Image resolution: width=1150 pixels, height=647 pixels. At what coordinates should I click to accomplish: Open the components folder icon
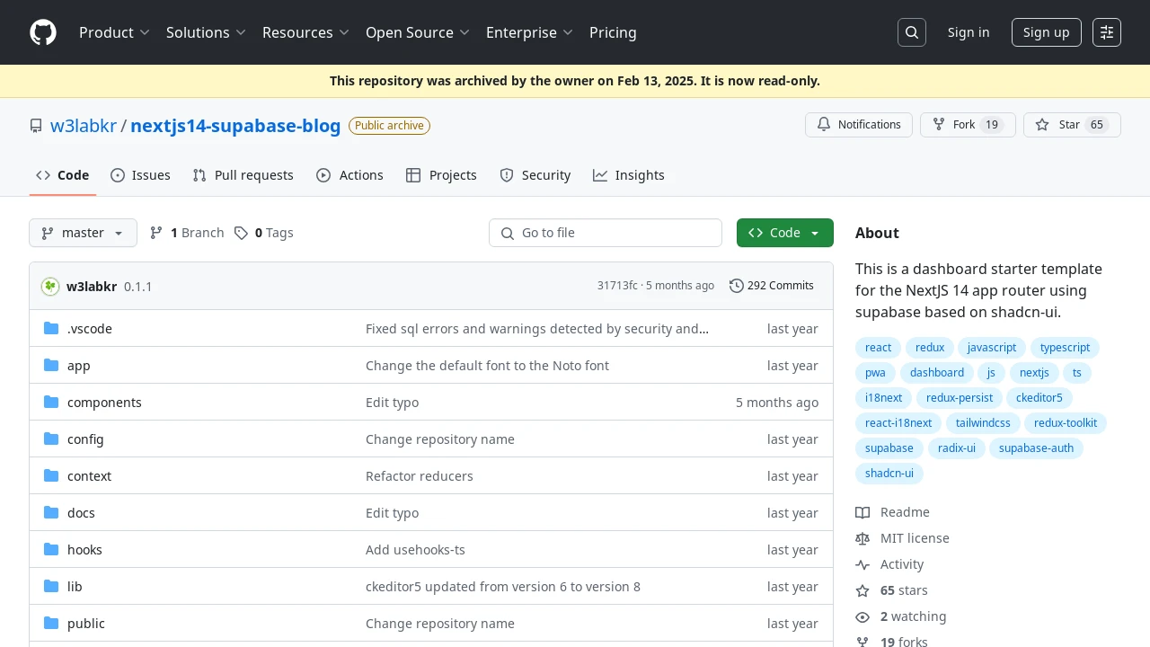[51, 403]
